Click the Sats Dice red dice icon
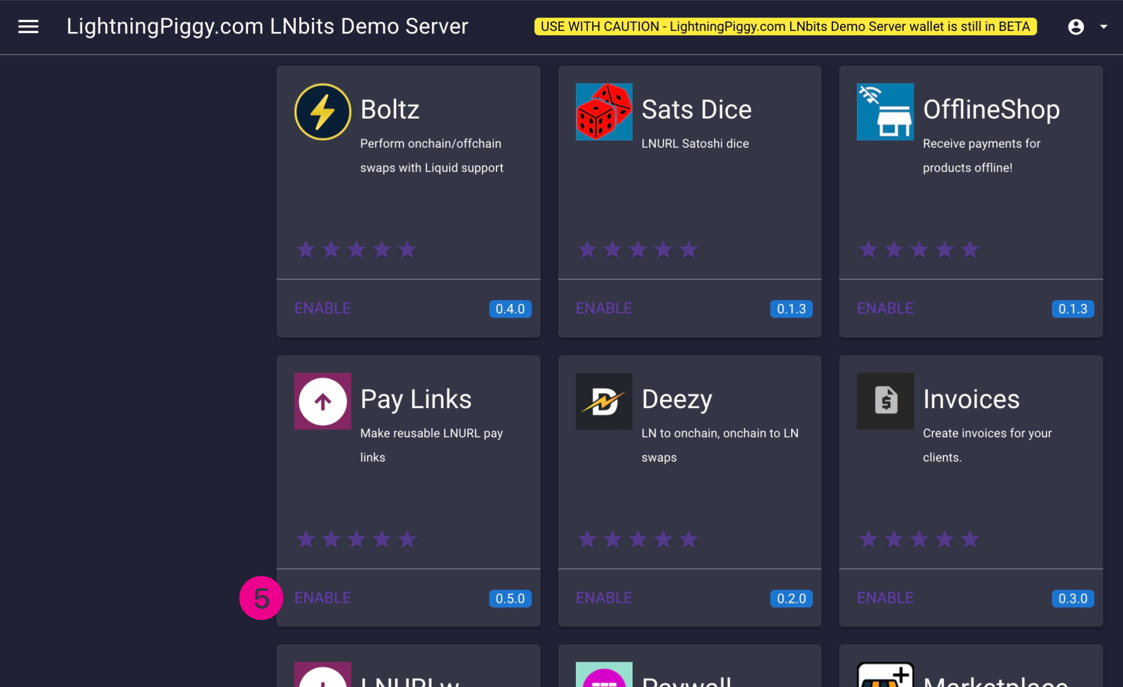The width and height of the screenshot is (1123, 687). click(603, 112)
